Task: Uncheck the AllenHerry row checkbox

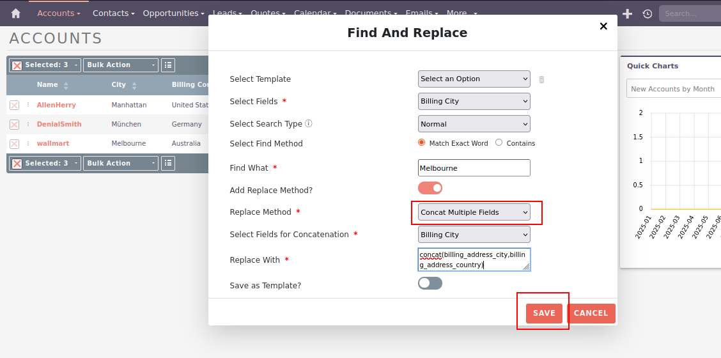Action: (14, 105)
